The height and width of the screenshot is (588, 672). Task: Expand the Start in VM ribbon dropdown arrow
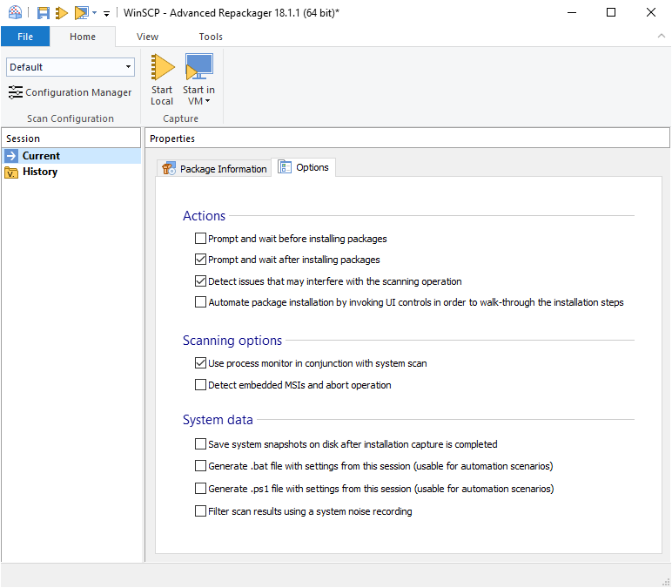[207, 101]
